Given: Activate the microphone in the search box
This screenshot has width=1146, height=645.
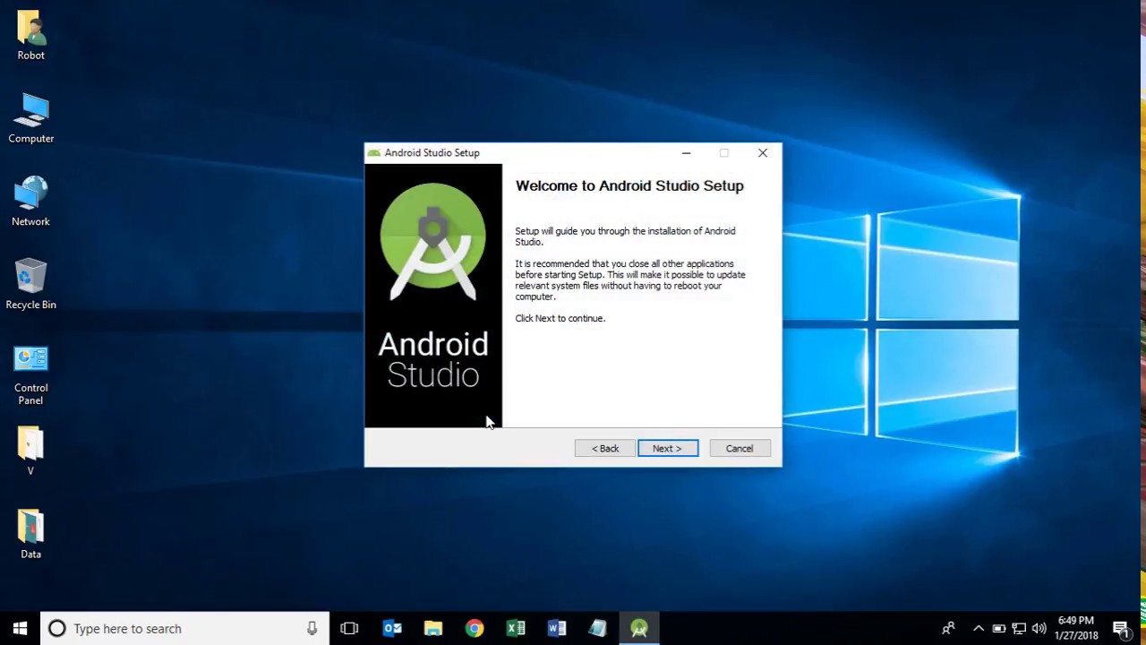Looking at the screenshot, I should click(312, 629).
